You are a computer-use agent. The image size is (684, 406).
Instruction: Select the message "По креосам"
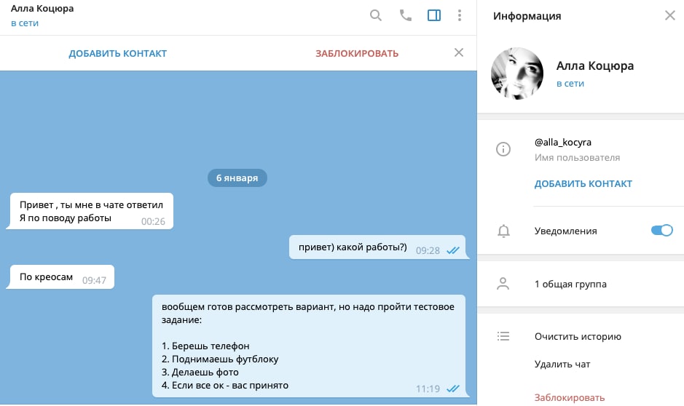pyautogui.click(x=46, y=277)
